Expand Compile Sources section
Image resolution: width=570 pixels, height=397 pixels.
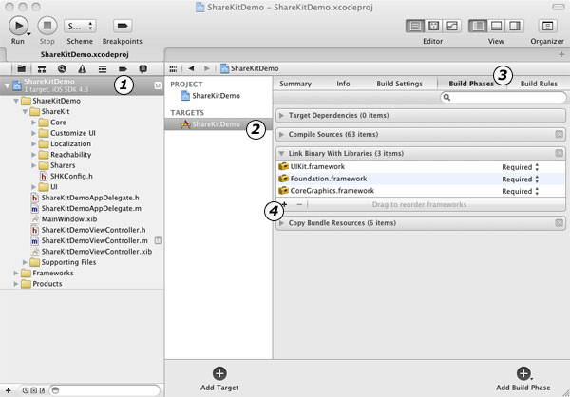point(281,134)
